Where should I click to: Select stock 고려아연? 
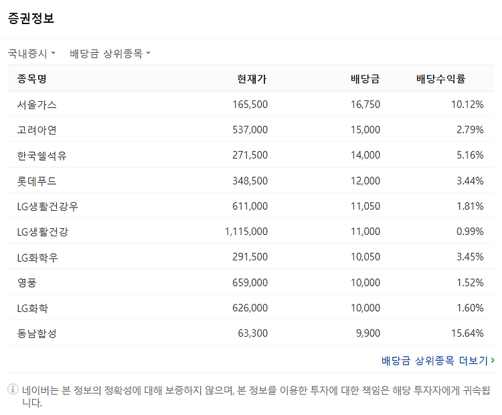pyautogui.click(x=37, y=130)
